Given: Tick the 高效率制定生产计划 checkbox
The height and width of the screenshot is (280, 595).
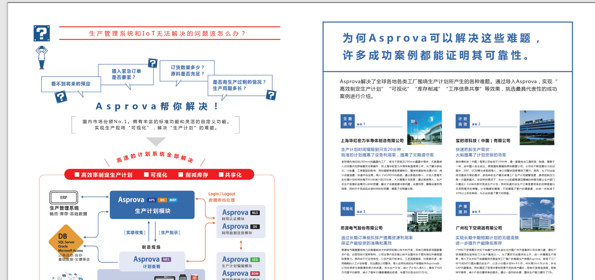Looking at the screenshot, I should pyautogui.click(x=77, y=175).
